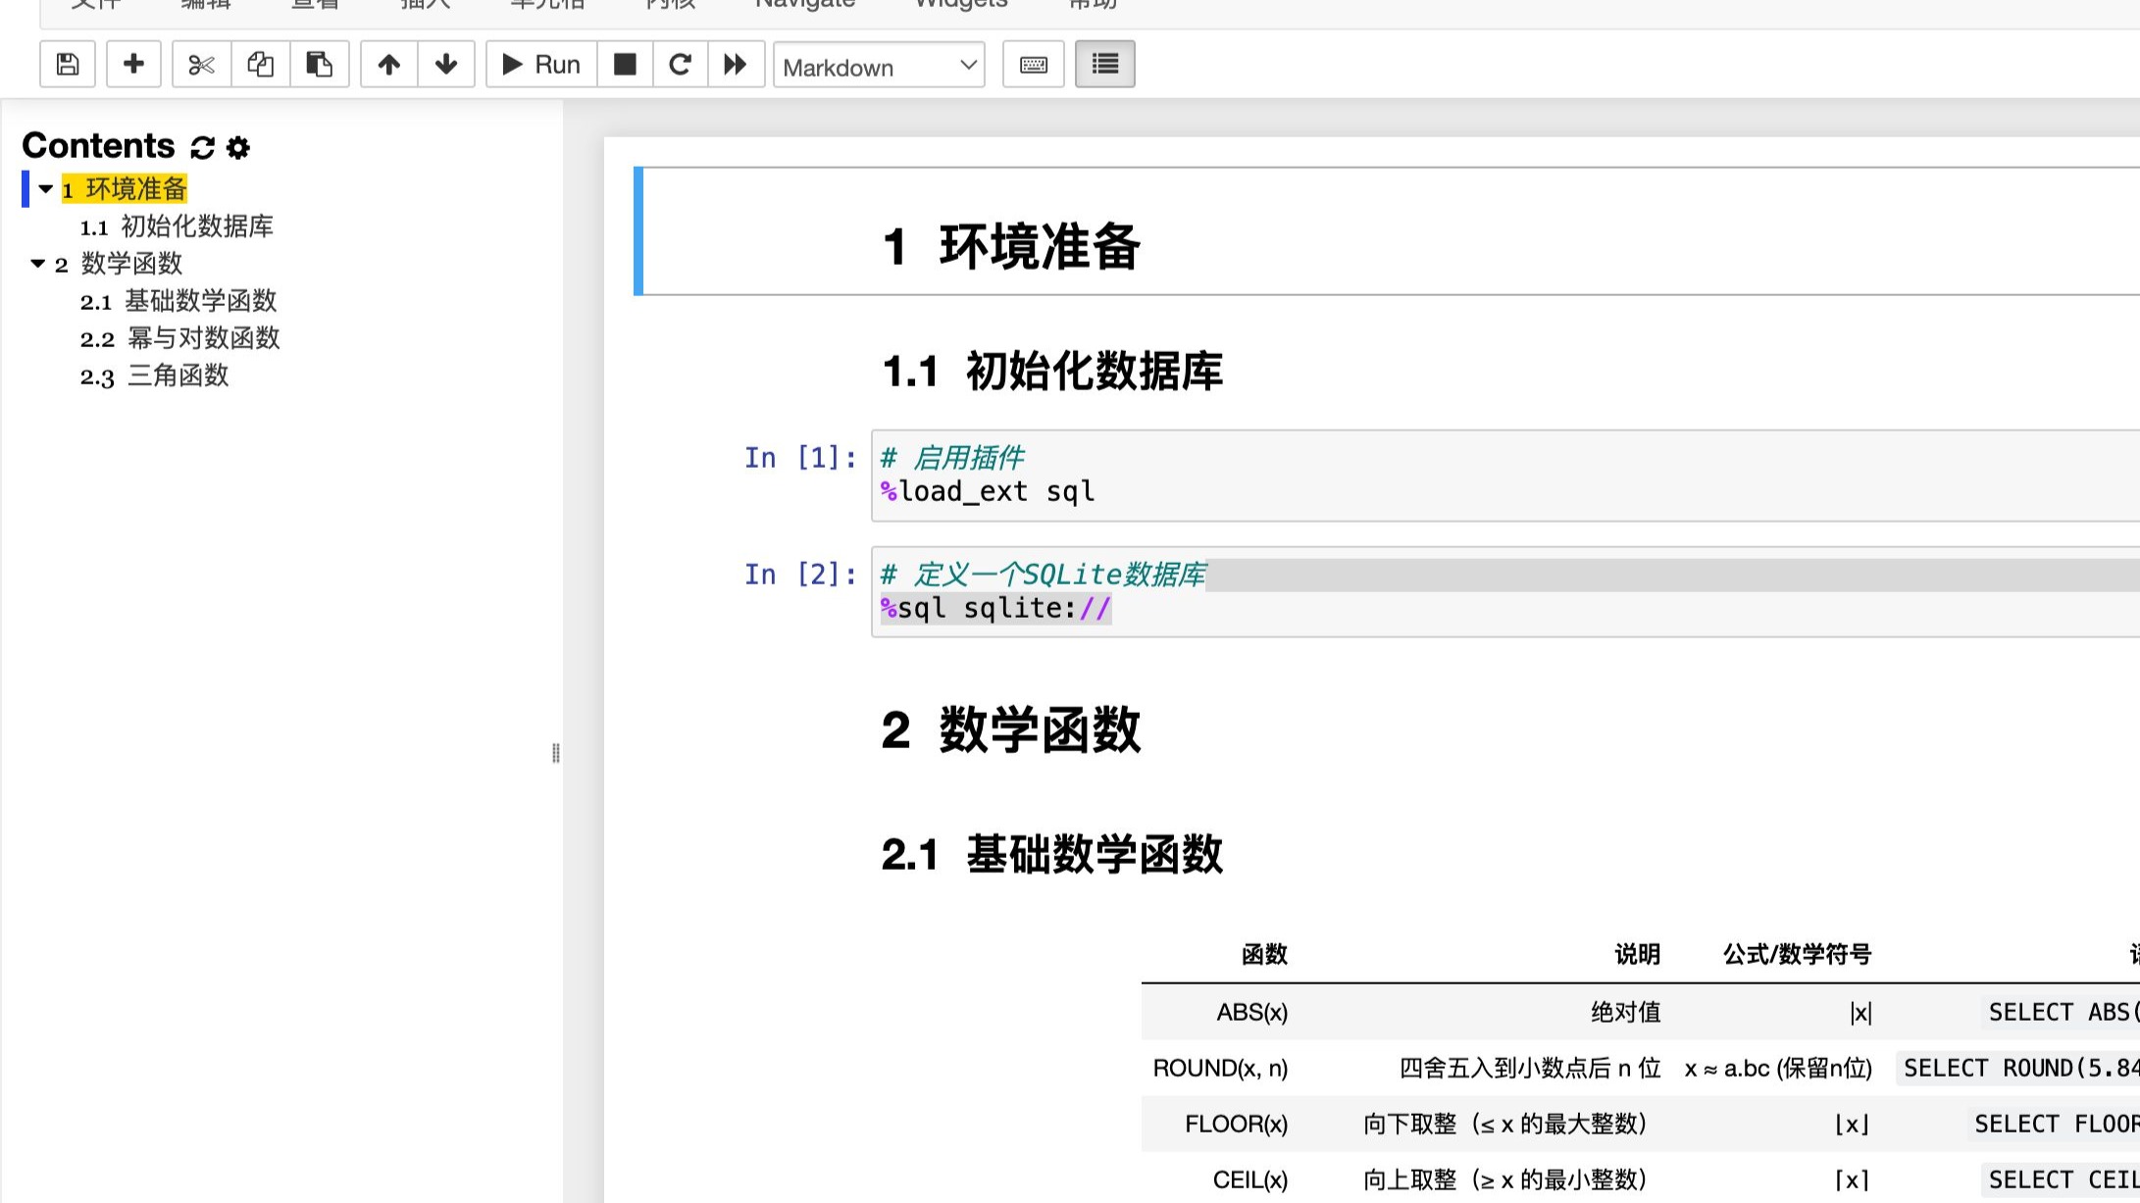This screenshot has width=2140, height=1203.
Task: Collapse section 2 数学函数 in Contents
Action: click(x=37, y=263)
